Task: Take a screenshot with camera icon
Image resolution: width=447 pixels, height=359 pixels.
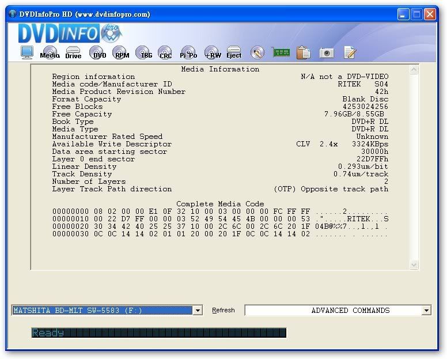Action: 327,53
